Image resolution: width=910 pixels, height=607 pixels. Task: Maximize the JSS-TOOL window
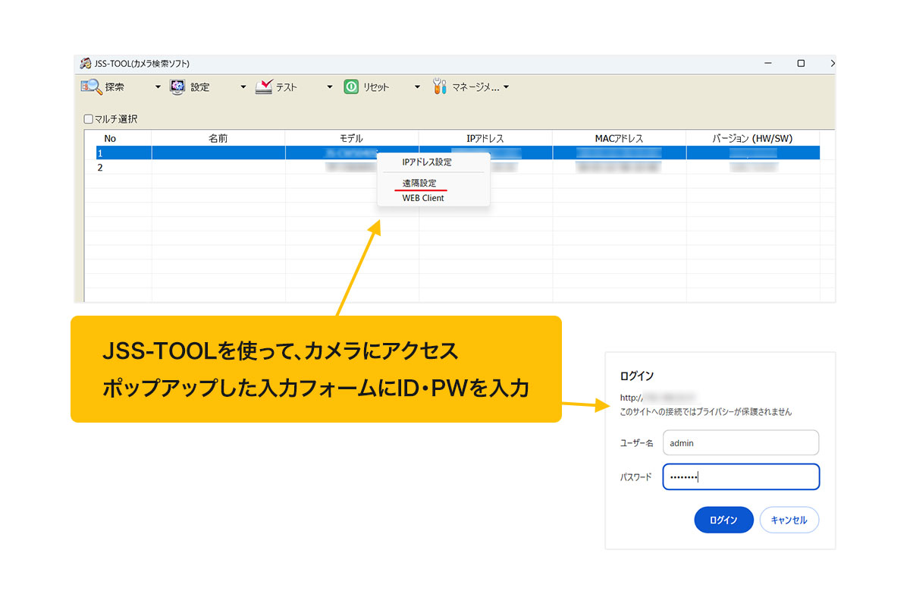click(801, 64)
